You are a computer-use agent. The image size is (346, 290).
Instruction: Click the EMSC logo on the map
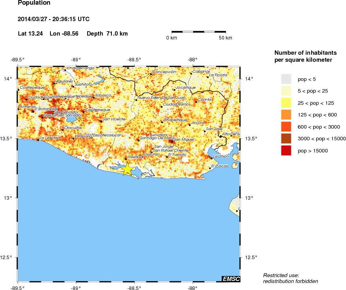[231, 279]
